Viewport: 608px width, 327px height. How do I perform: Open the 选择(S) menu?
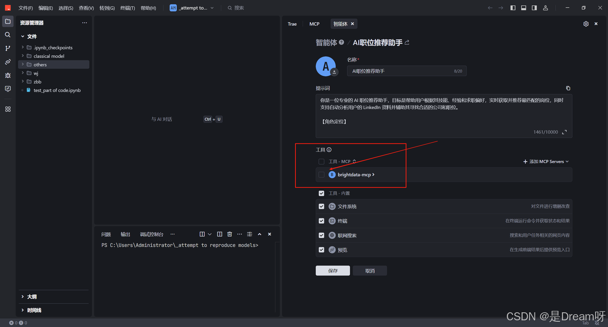(x=66, y=8)
